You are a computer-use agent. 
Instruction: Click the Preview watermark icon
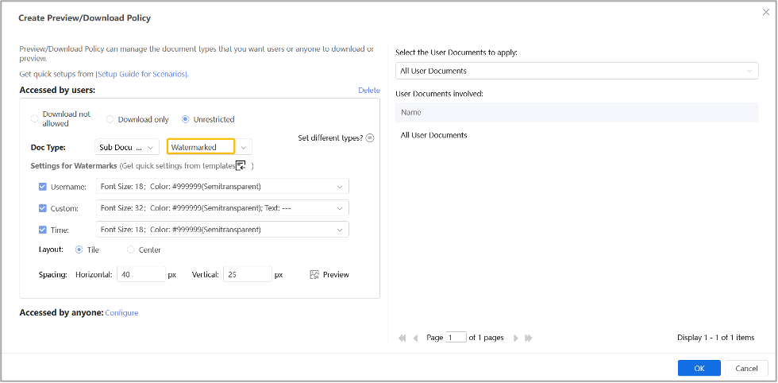point(314,274)
